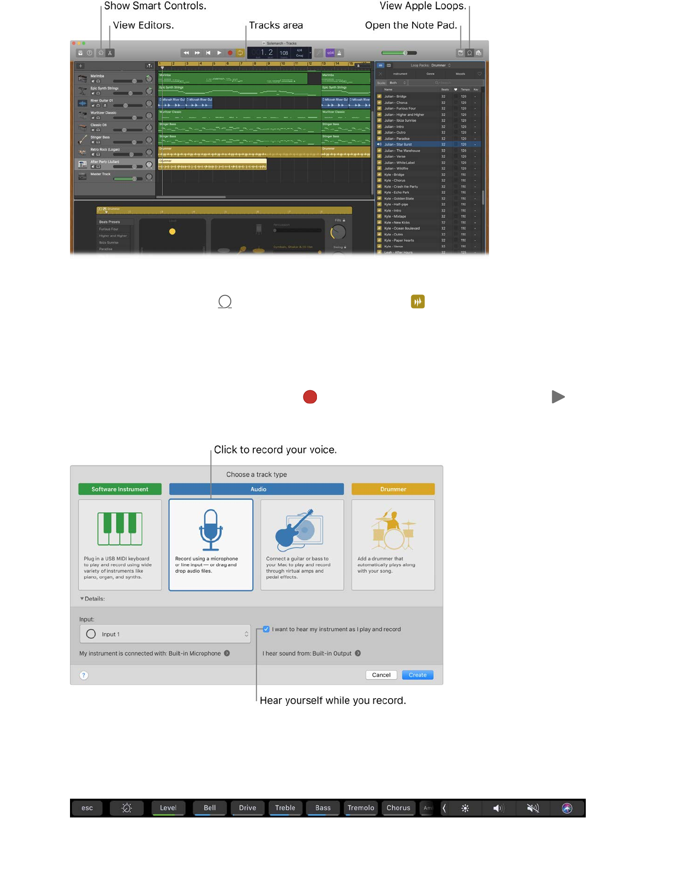Mute the Marimba track
Screen dimensions: 700x891
click(93, 81)
